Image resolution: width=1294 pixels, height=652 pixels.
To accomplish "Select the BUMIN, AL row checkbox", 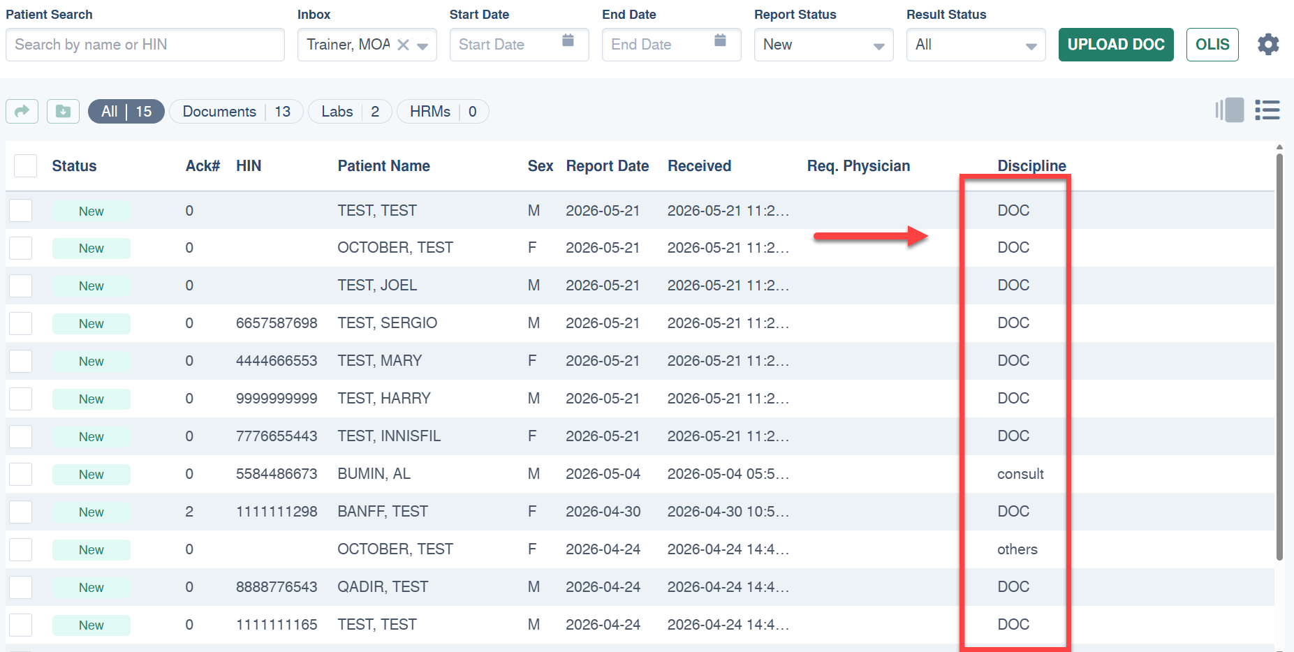I will (21, 474).
